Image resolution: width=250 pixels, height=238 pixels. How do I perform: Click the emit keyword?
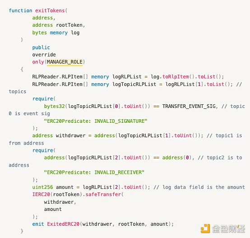[38, 224]
